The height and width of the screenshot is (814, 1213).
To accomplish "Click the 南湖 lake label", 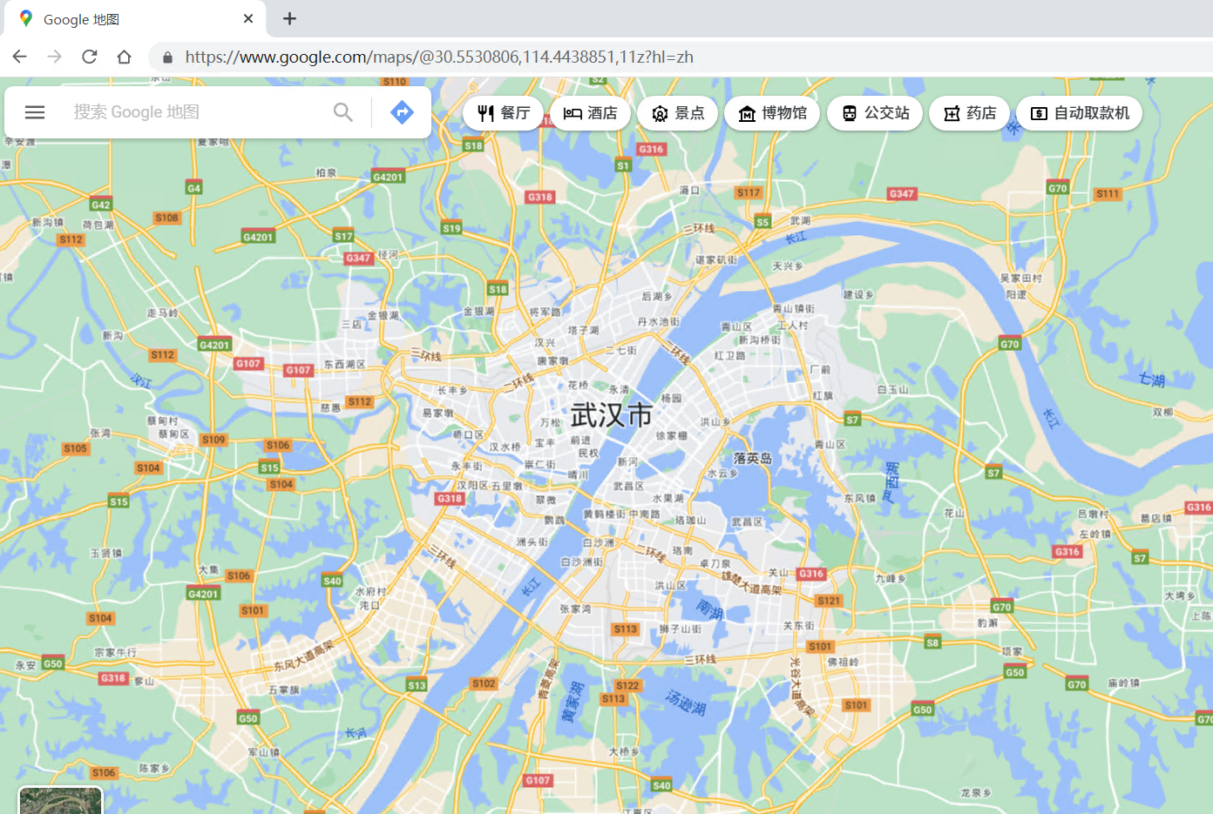I will coord(710,609).
